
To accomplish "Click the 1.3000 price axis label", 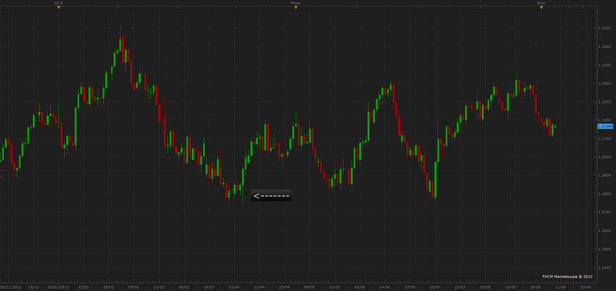I will 604,157.
